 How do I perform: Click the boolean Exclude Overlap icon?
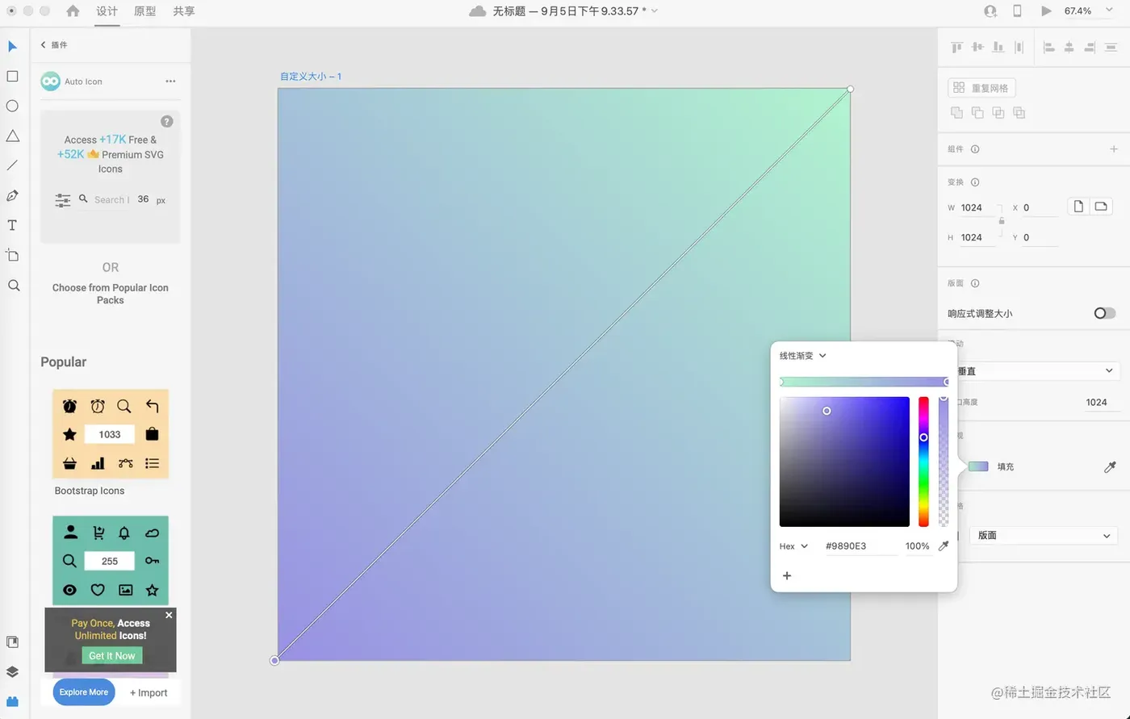tap(1019, 112)
